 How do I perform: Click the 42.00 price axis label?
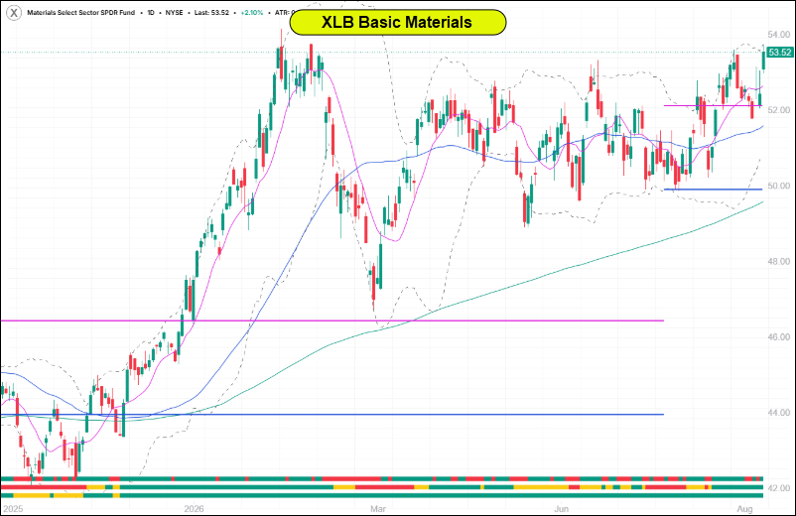[778, 488]
